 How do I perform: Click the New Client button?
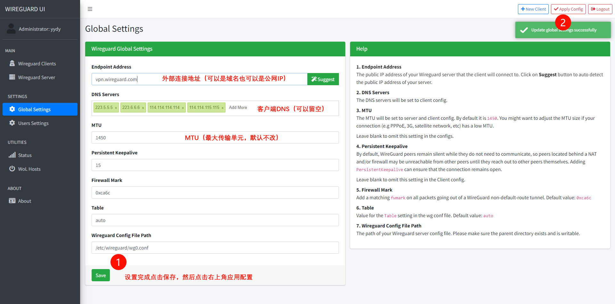(x=533, y=9)
